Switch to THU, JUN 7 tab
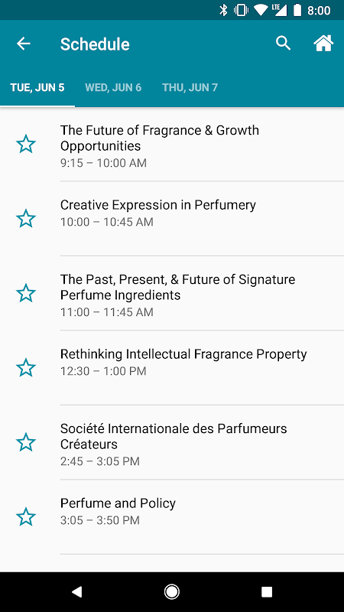 (190, 87)
